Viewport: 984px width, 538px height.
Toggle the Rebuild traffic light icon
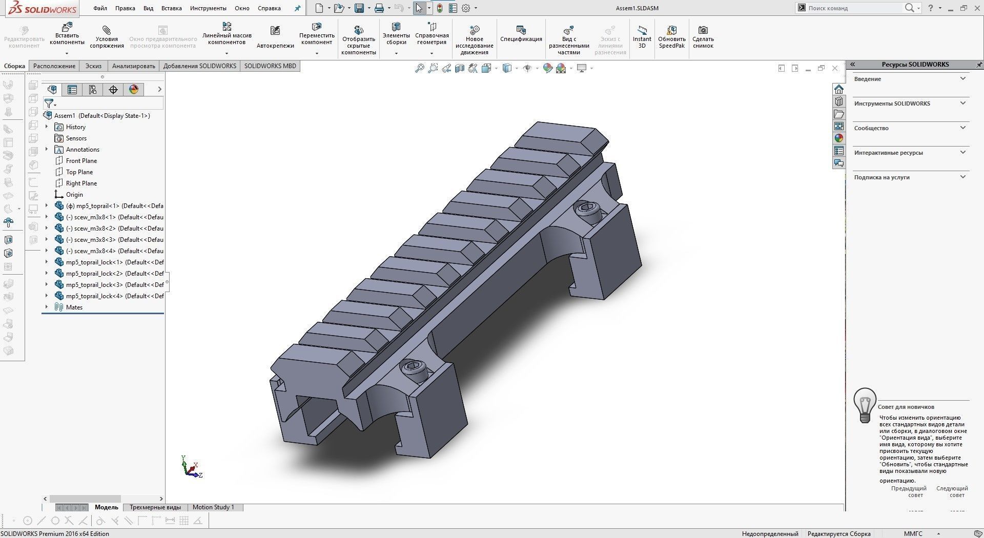(x=440, y=8)
